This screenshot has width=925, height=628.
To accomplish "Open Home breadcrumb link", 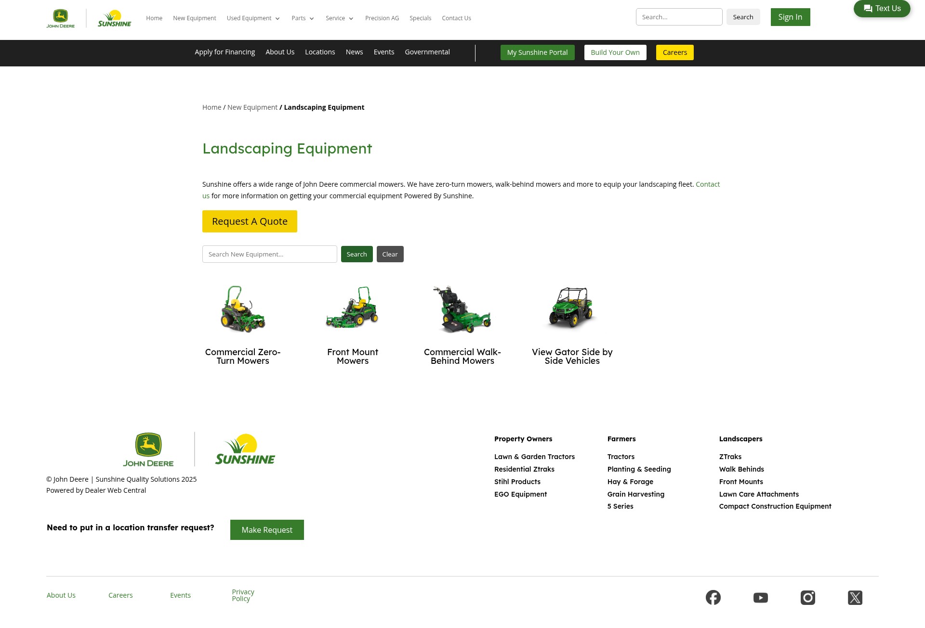I will tap(211, 107).
